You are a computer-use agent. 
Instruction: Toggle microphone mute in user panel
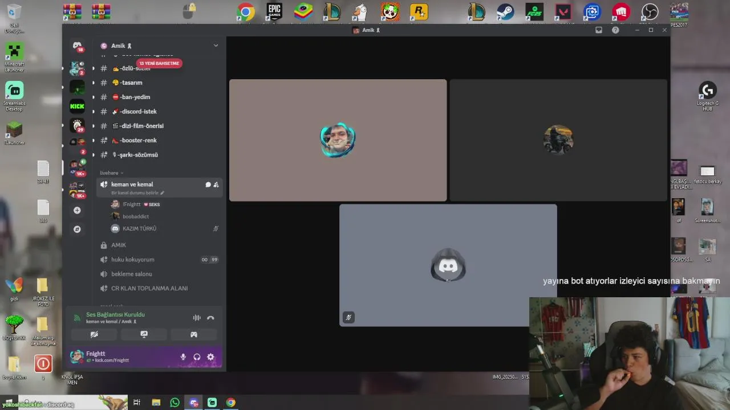point(183,357)
